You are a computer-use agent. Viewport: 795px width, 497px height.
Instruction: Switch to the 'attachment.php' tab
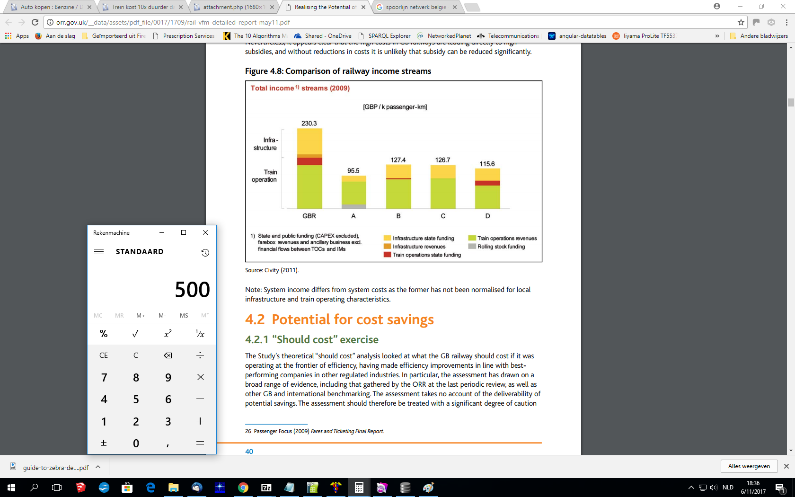tap(233, 7)
